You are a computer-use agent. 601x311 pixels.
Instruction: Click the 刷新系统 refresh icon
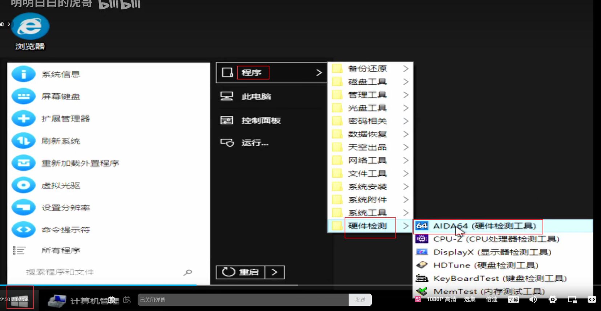pos(24,141)
